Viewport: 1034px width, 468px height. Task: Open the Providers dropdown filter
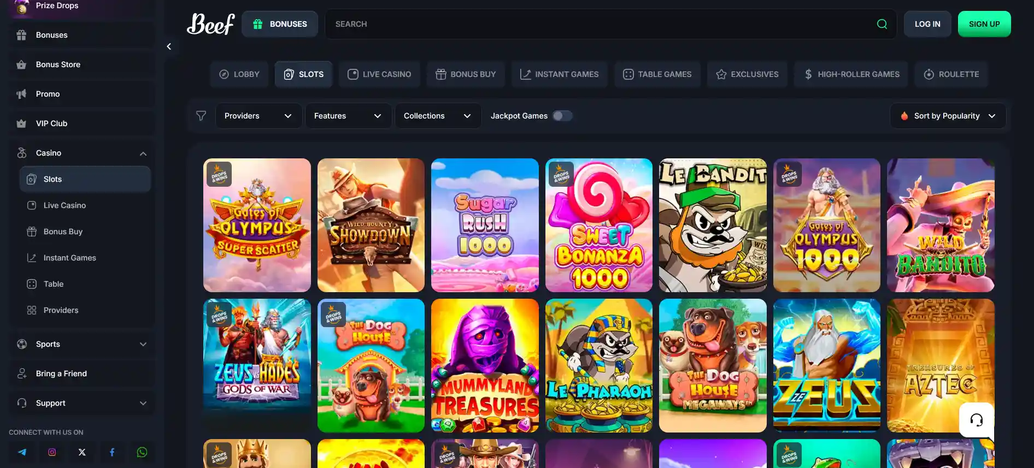pos(258,116)
